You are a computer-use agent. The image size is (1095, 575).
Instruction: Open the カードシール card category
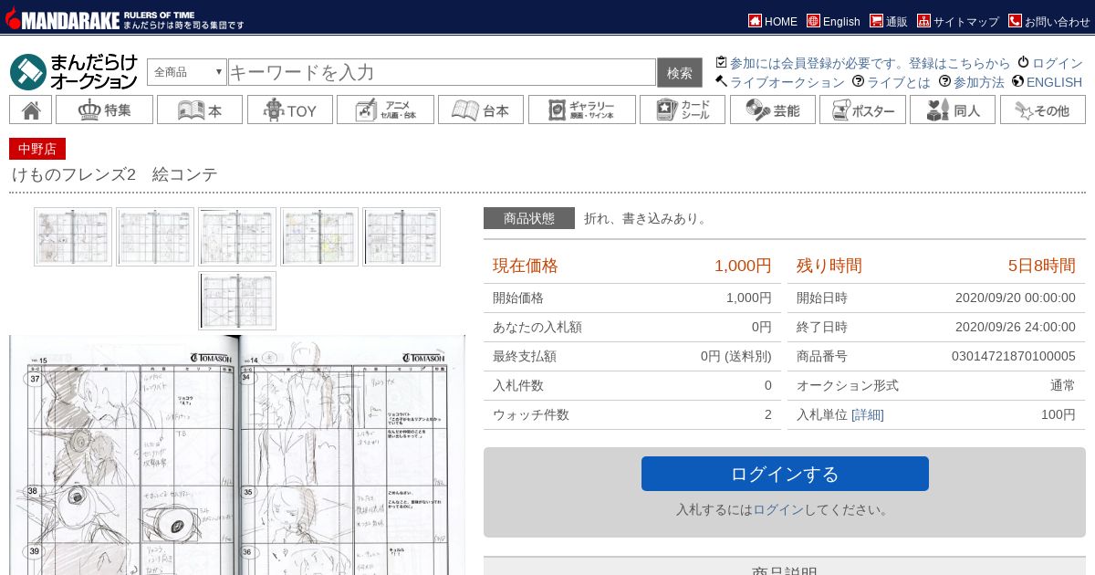click(682, 110)
